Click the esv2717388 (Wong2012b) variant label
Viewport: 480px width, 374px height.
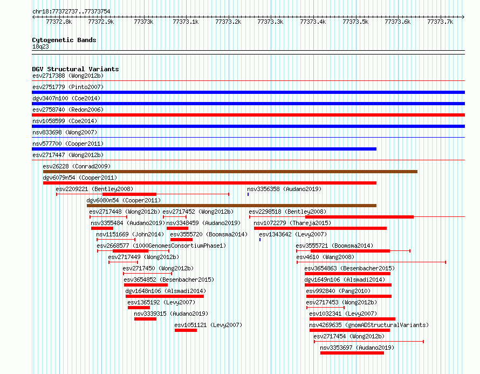point(68,76)
